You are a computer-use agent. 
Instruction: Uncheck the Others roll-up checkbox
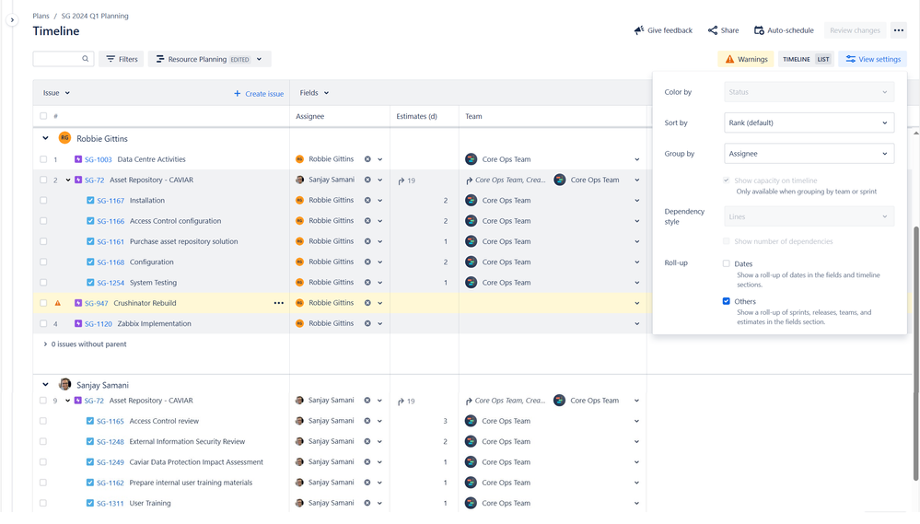[x=727, y=301]
